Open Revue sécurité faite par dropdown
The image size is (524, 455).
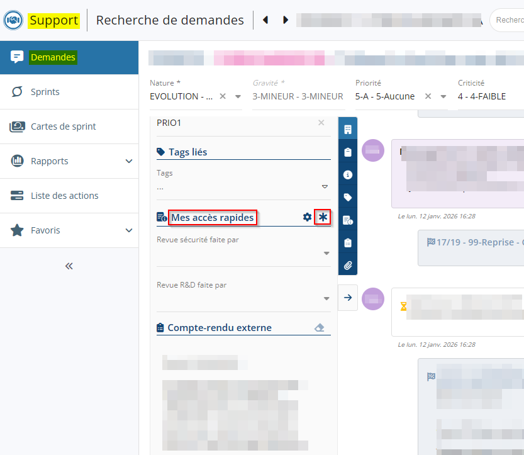[326, 254]
